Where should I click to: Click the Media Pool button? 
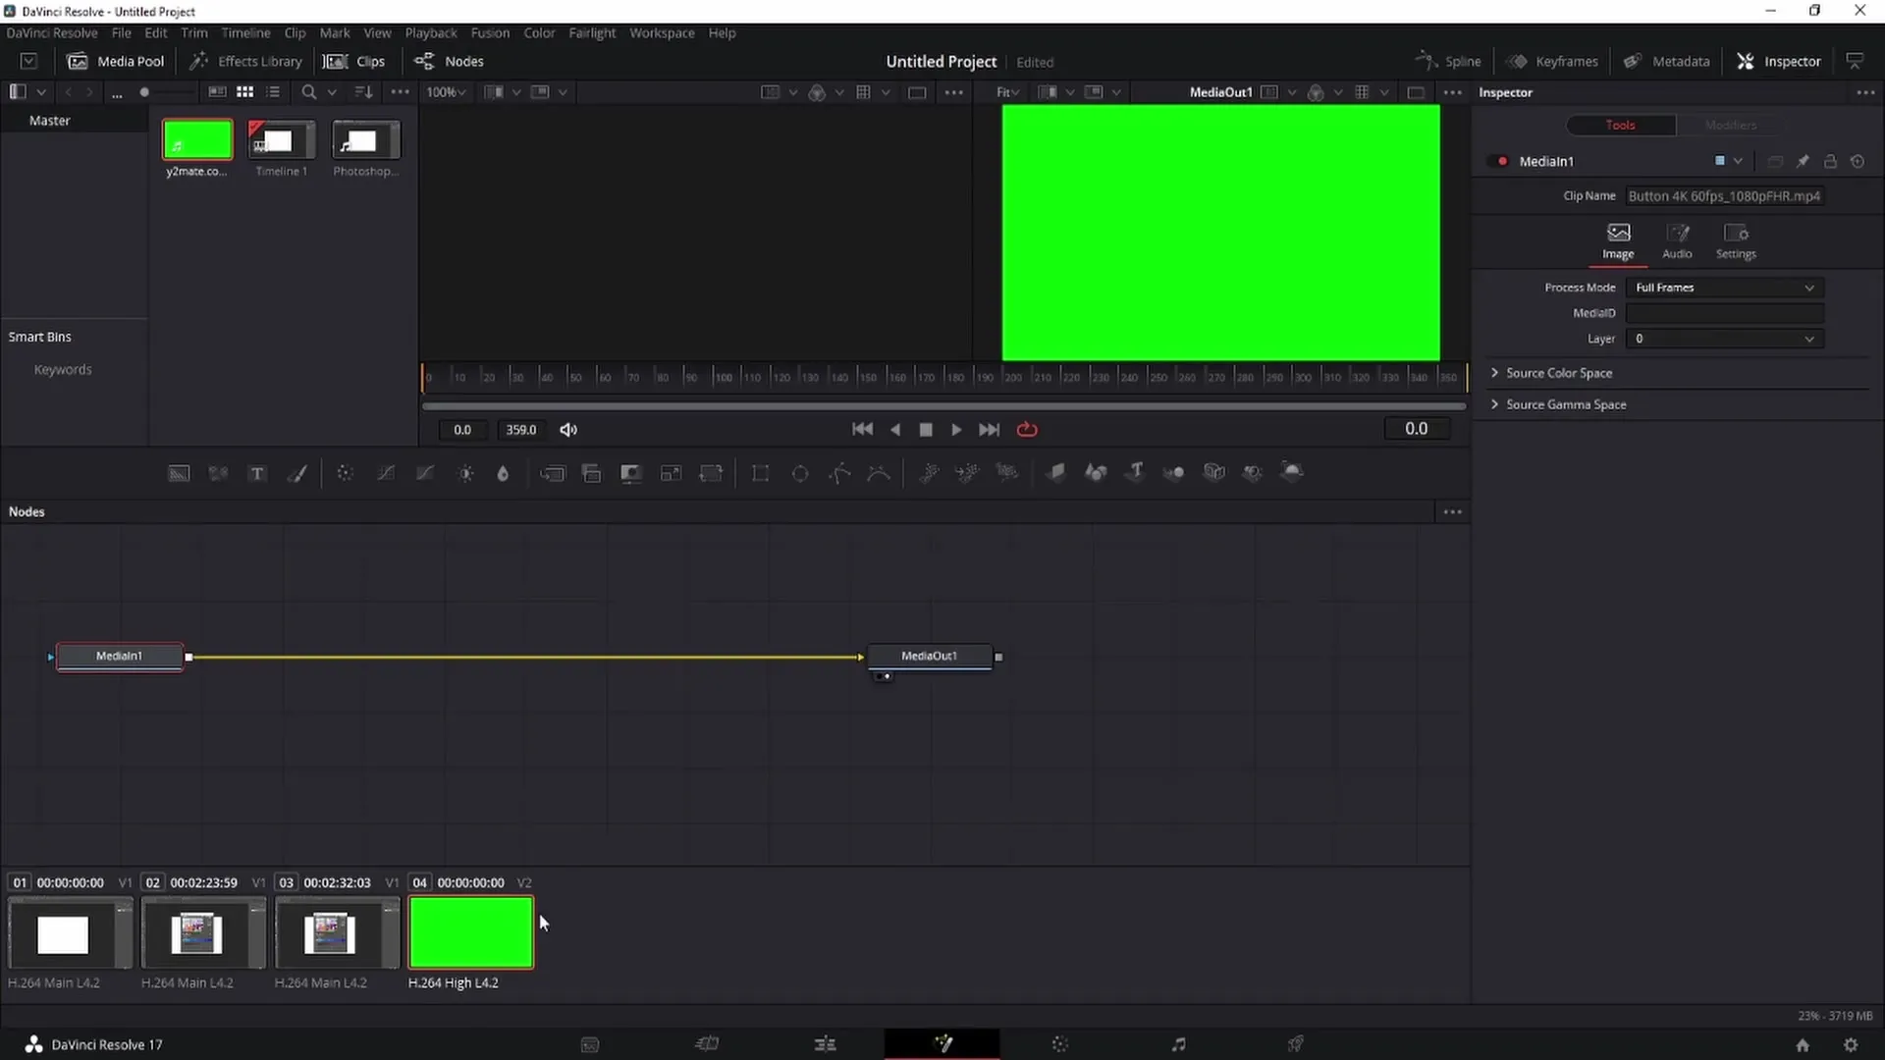tap(115, 61)
